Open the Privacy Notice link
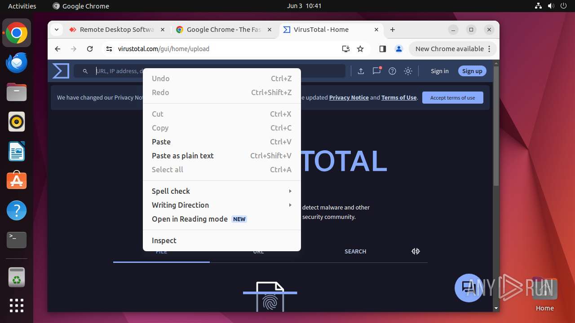 pyautogui.click(x=349, y=97)
